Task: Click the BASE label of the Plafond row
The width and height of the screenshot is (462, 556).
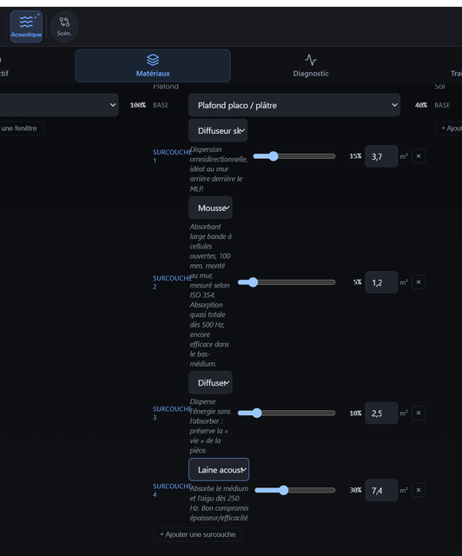Action: point(161,105)
